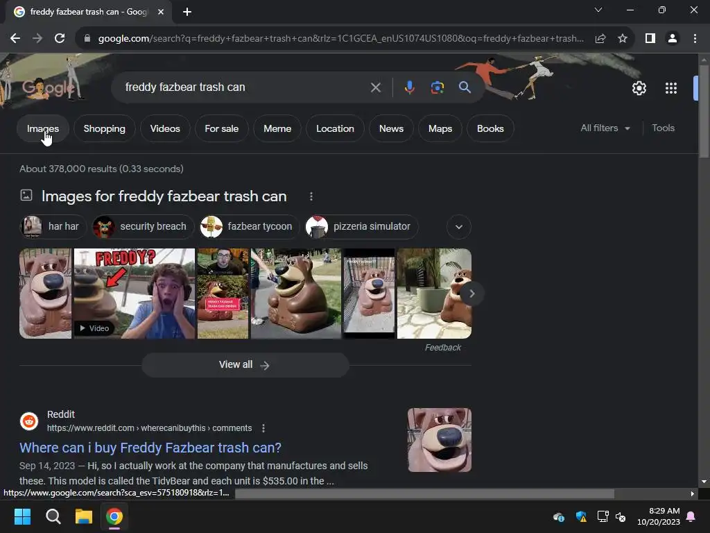This screenshot has width=710, height=533.
Task: Select the Location filter chip
Action: click(335, 128)
